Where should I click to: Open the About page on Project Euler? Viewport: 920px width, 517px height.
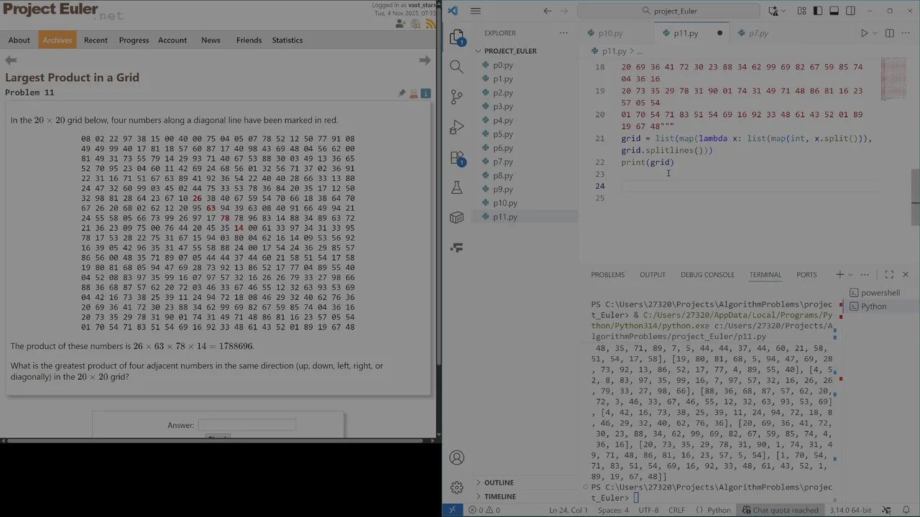point(19,40)
